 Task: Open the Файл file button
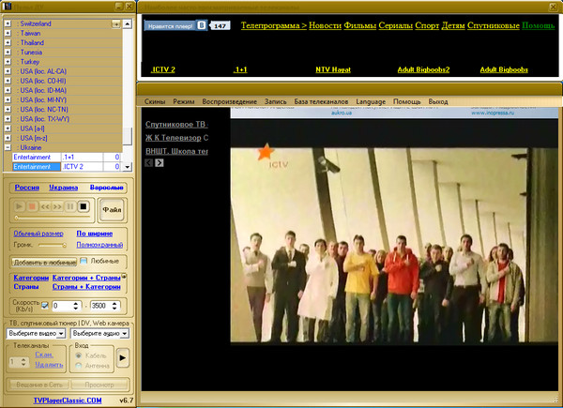click(113, 207)
